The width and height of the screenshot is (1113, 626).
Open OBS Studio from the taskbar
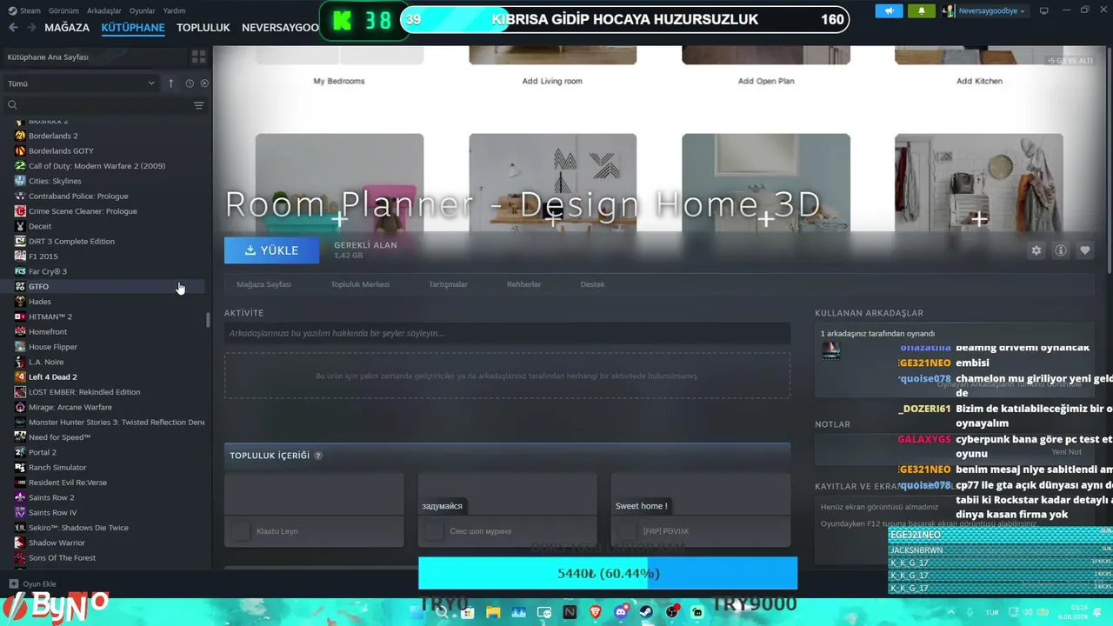click(x=672, y=612)
